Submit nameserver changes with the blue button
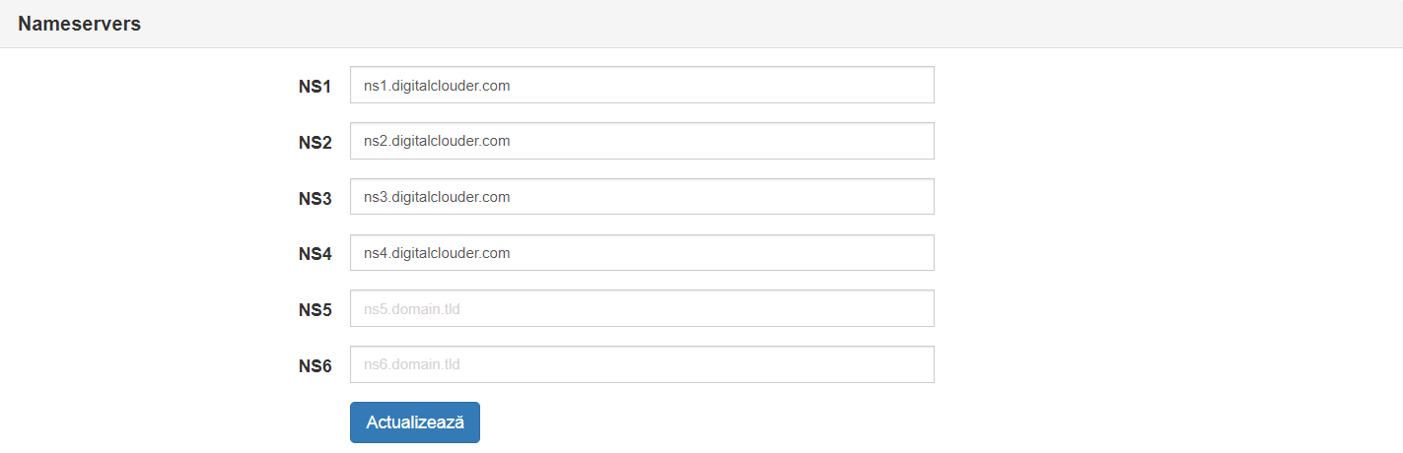The height and width of the screenshot is (453, 1403). tap(414, 422)
